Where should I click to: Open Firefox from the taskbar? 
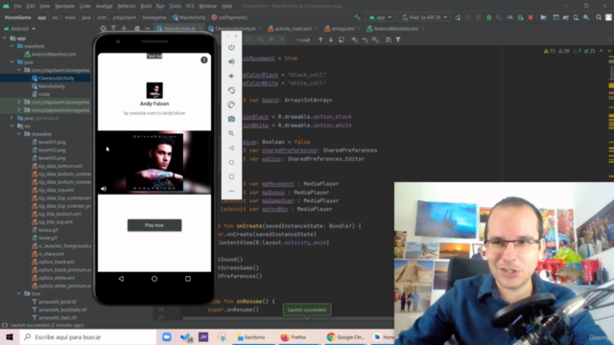[x=294, y=337]
